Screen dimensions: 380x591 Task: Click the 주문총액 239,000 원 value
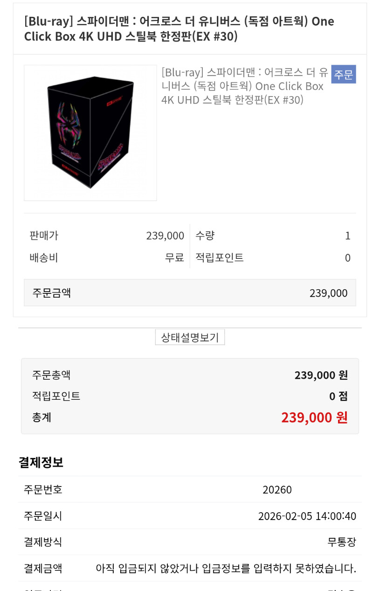point(321,375)
